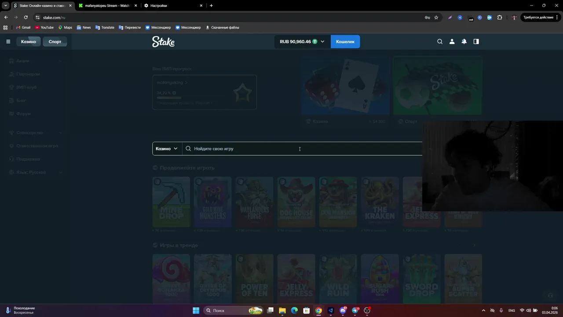
Task: Click the Windows taskbar Поиск box
Action: coord(234,310)
